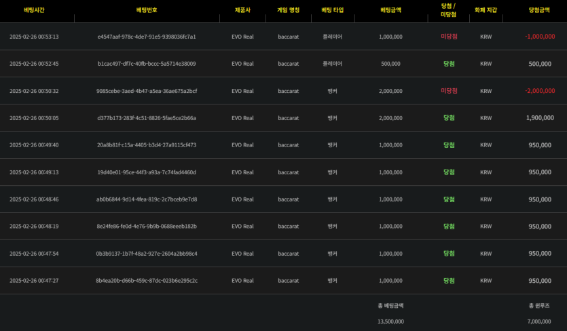Click the 당첨 / 미당첨 column header
The image size is (567, 331).
(x=449, y=10)
